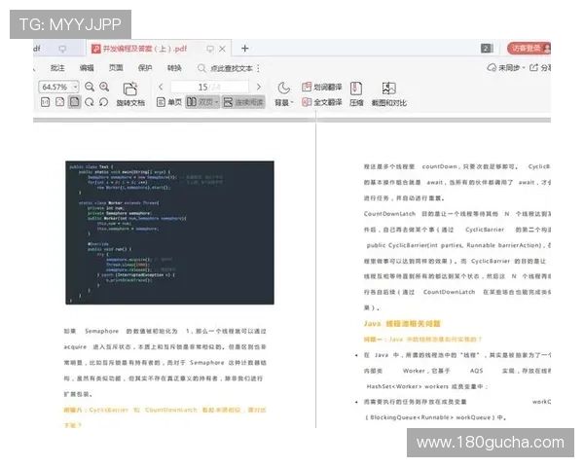Click the 划词翻译 word translate icon

pos(320,87)
